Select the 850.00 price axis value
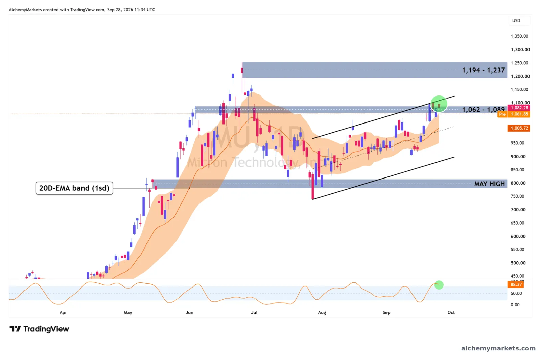 tap(518, 170)
